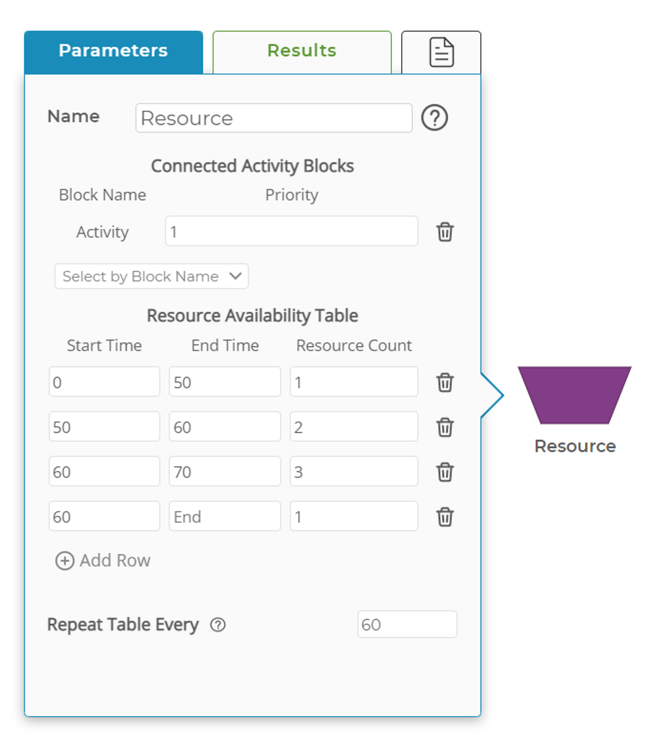This screenshot has height=736, width=663.
Task: Edit End Time field showing 70
Action: point(225,471)
